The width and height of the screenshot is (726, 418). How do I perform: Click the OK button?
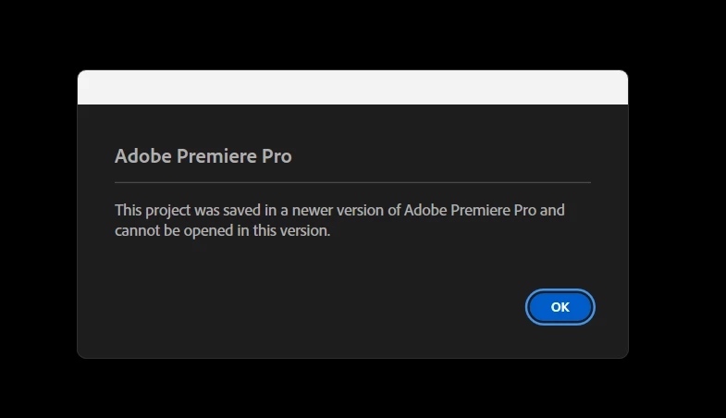[560, 307]
